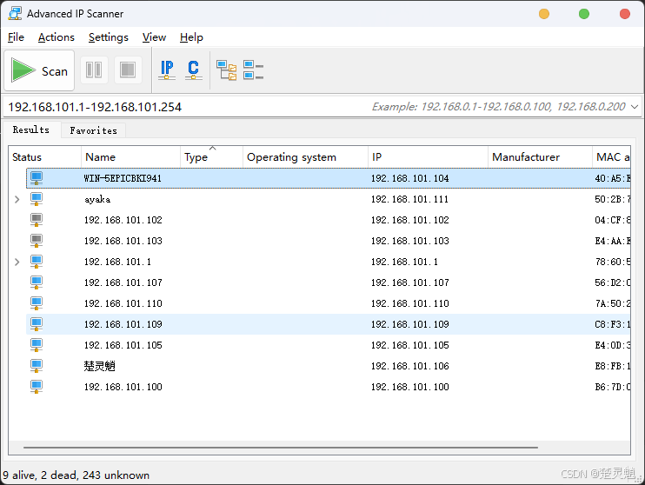The image size is (645, 485).
Task: Click the computer icon for ayaka
Action: point(37,199)
